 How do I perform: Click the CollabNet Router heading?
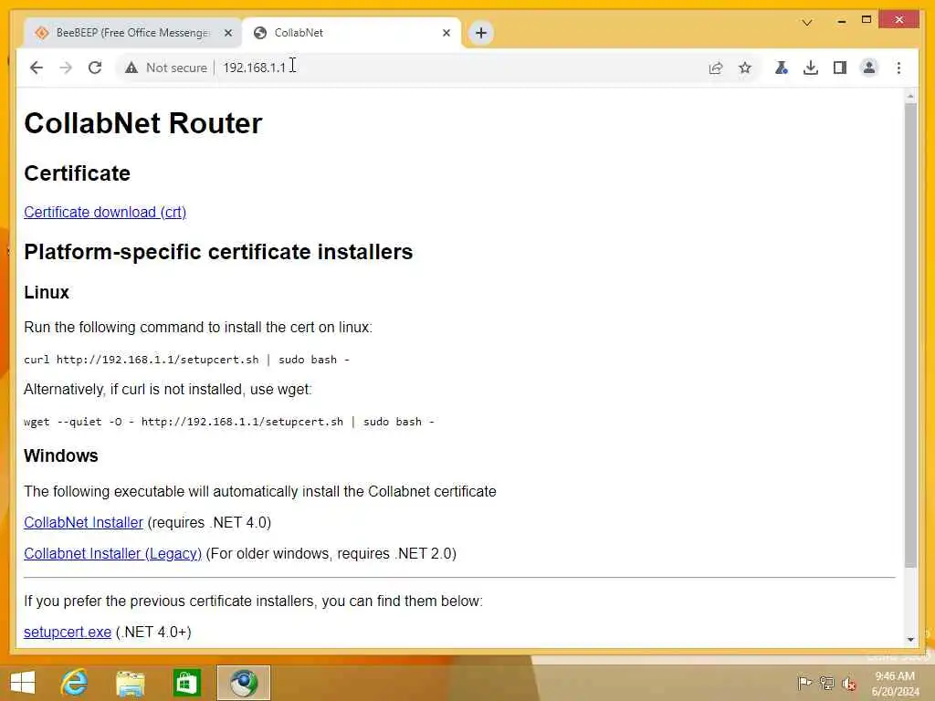pos(143,123)
